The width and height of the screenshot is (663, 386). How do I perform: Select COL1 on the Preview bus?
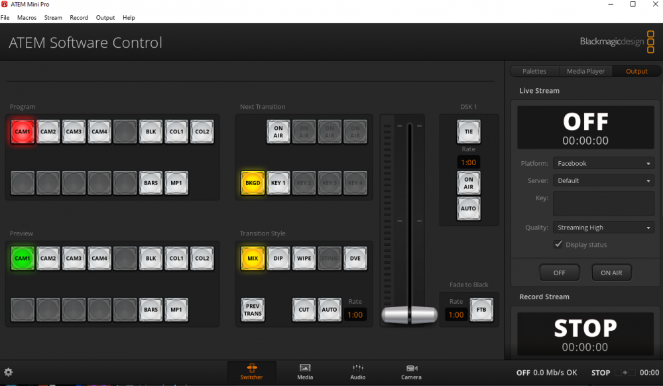176,258
